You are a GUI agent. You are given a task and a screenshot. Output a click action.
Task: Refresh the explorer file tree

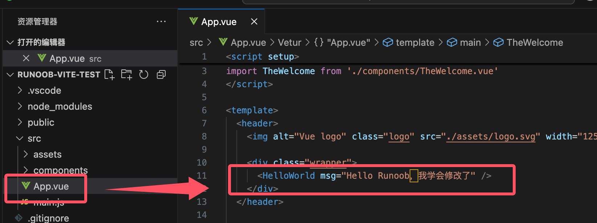coord(144,74)
